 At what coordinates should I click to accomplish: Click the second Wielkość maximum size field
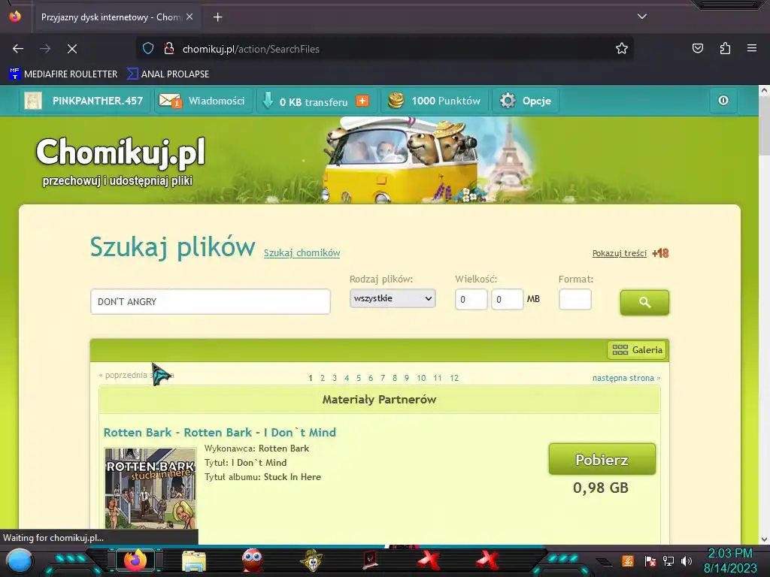(x=508, y=299)
